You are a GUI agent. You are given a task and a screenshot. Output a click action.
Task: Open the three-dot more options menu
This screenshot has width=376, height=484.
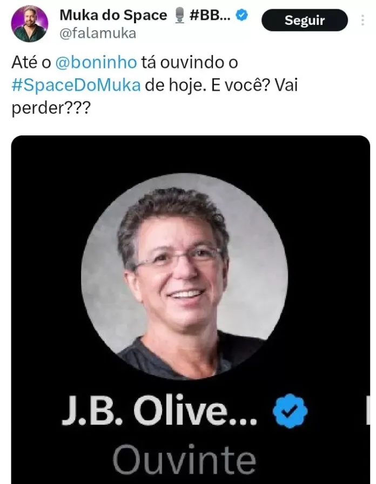pos(362,20)
